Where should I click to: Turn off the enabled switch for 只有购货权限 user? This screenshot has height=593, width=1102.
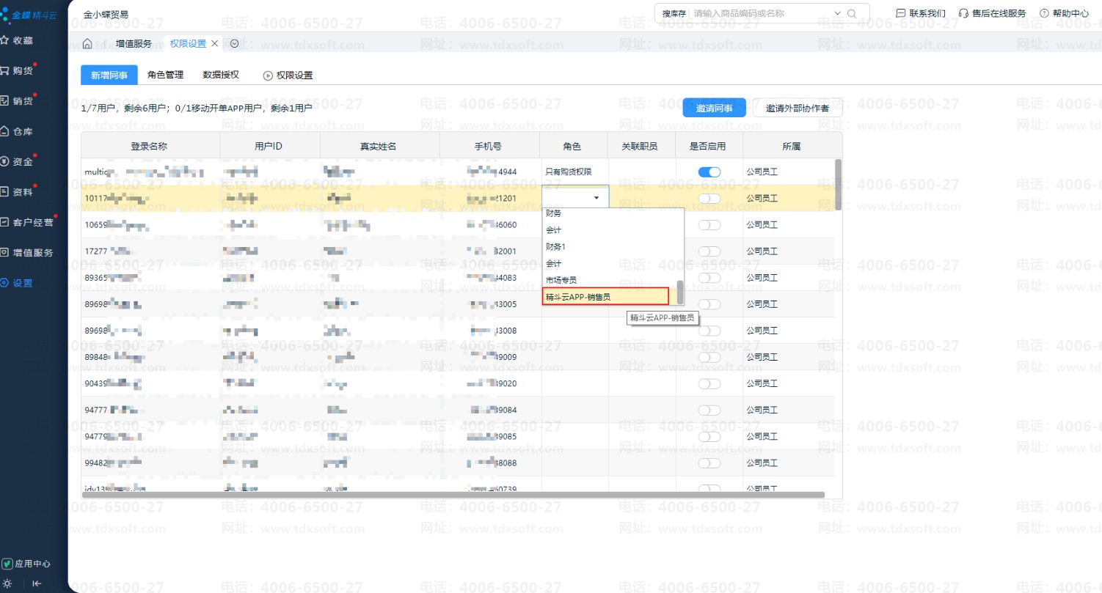(709, 172)
